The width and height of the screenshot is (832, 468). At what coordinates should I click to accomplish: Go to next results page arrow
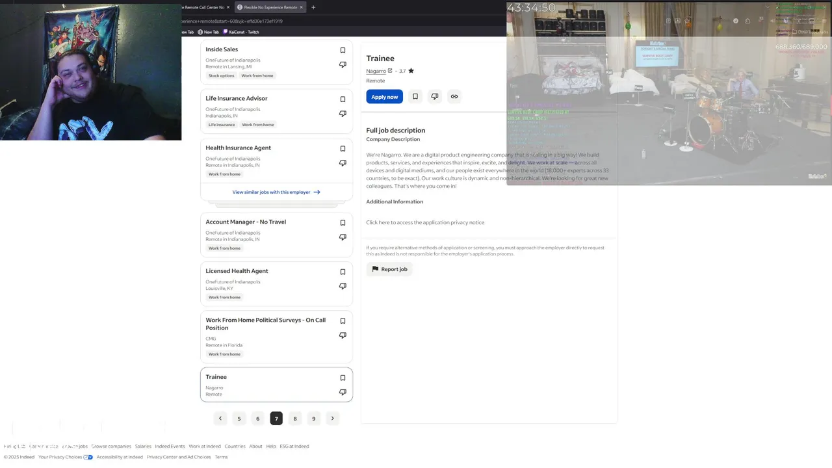point(332,419)
